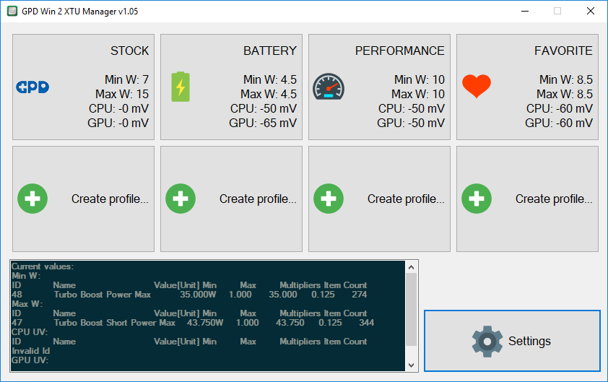Click the green plus under FAVORITE profile
Viewport: 608px width, 382px height.
tap(477, 199)
